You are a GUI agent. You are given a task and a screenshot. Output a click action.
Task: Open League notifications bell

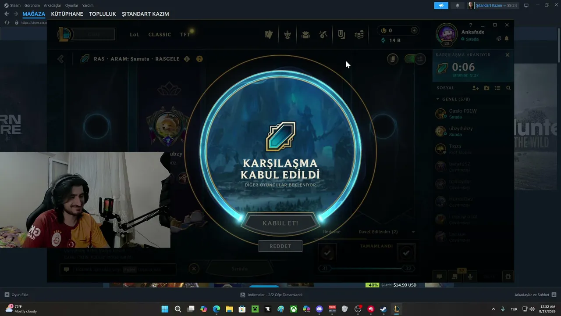click(507, 39)
